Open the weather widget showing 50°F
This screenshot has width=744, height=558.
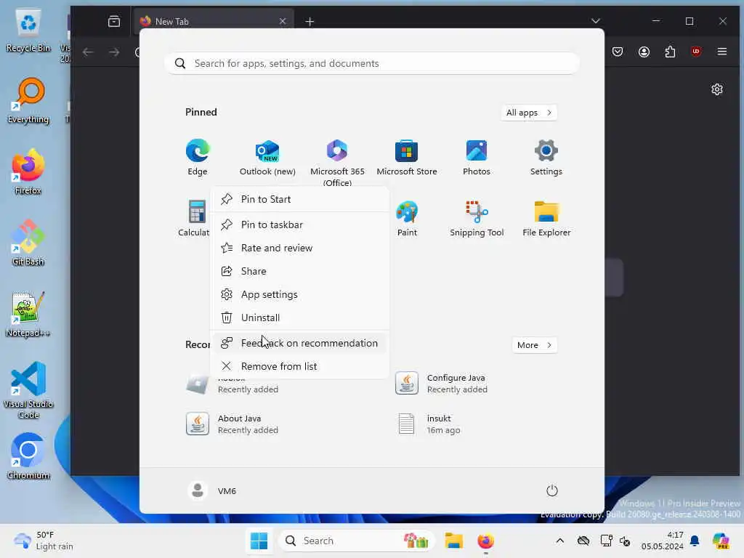pos(43,541)
